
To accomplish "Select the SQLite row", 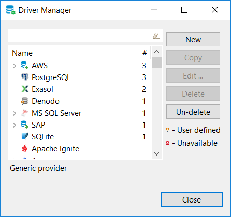I will [x=80, y=137].
